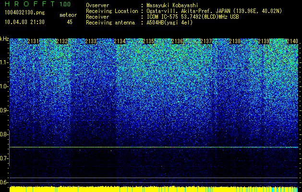Select the ICOM IC-575 53.7492 MHz USB text

[x=193, y=17]
